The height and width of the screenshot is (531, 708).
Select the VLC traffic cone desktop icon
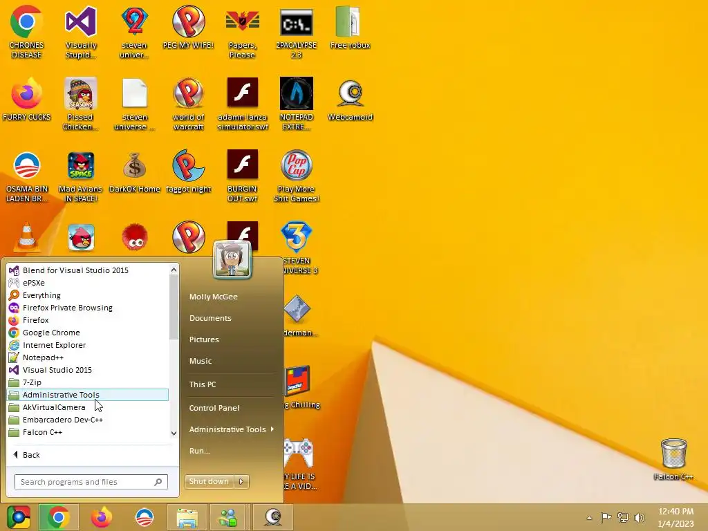pyautogui.click(x=26, y=236)
